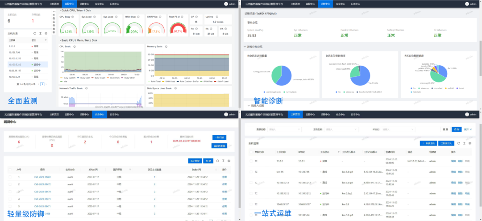The width and height of the screenshot is (482, 221).
Task: Tick the checkbox for host test-95
Action: 250,171
